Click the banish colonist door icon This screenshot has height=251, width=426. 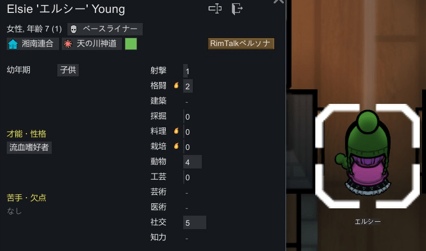click(x=237, y=8)
